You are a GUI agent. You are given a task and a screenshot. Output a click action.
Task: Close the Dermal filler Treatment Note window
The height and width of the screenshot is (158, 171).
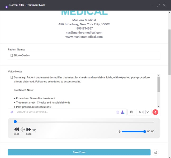coord(164,5)
